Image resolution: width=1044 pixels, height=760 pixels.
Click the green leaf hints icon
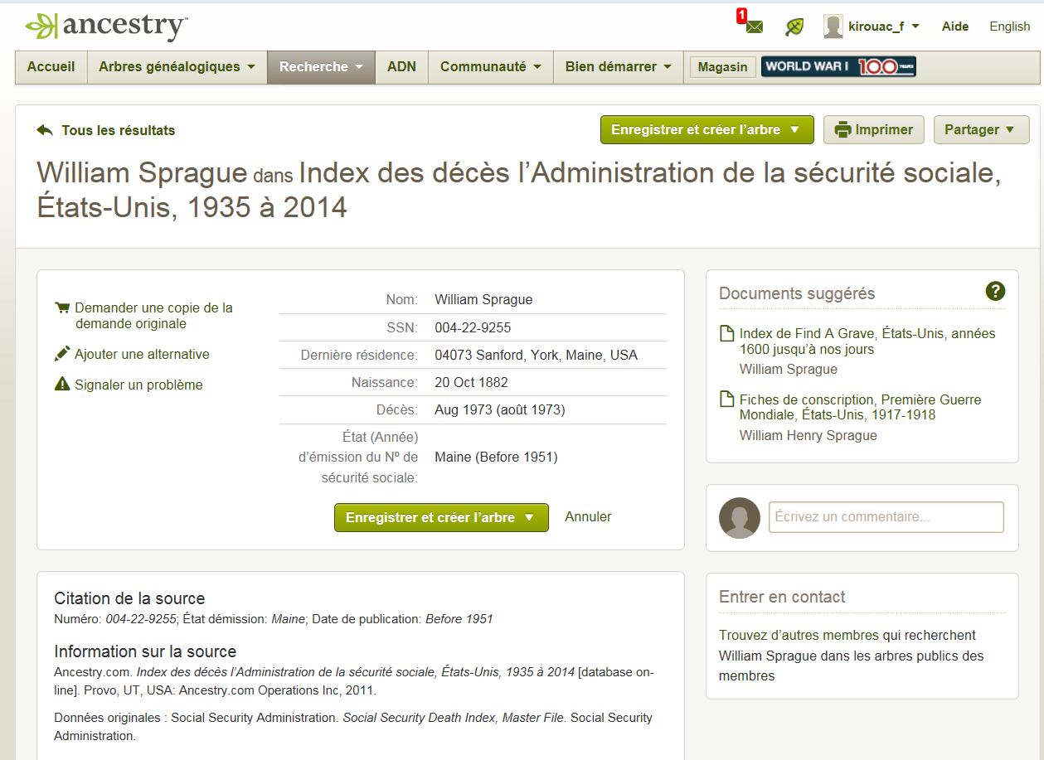click(x=794, y=27)
